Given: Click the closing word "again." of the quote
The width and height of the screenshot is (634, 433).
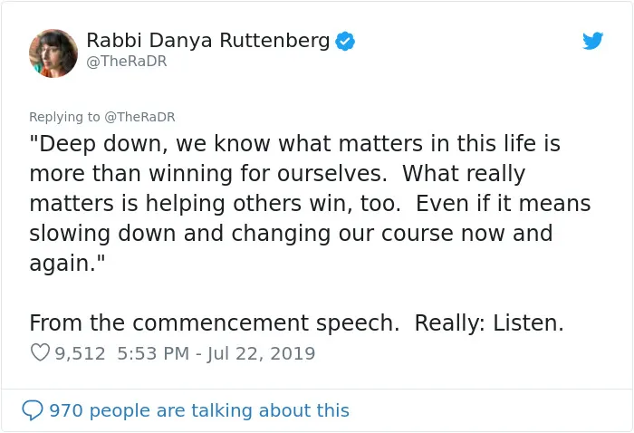Looking at the screenshot, I should tap(67, 264).
